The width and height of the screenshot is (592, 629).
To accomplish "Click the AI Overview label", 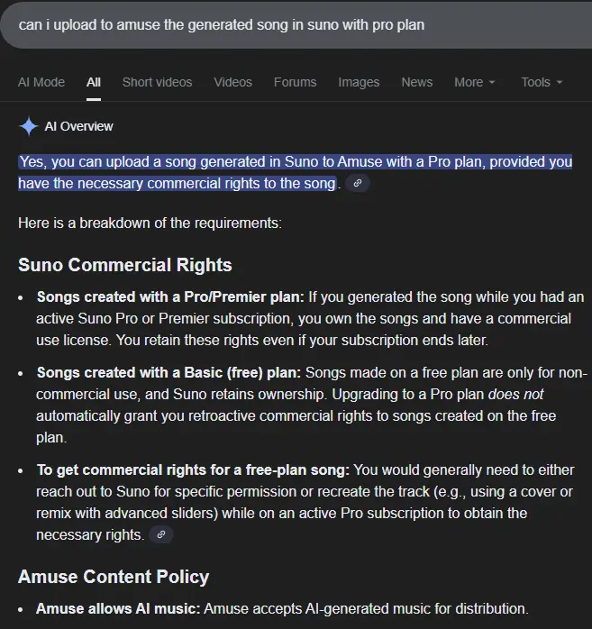I will (79, 126).
